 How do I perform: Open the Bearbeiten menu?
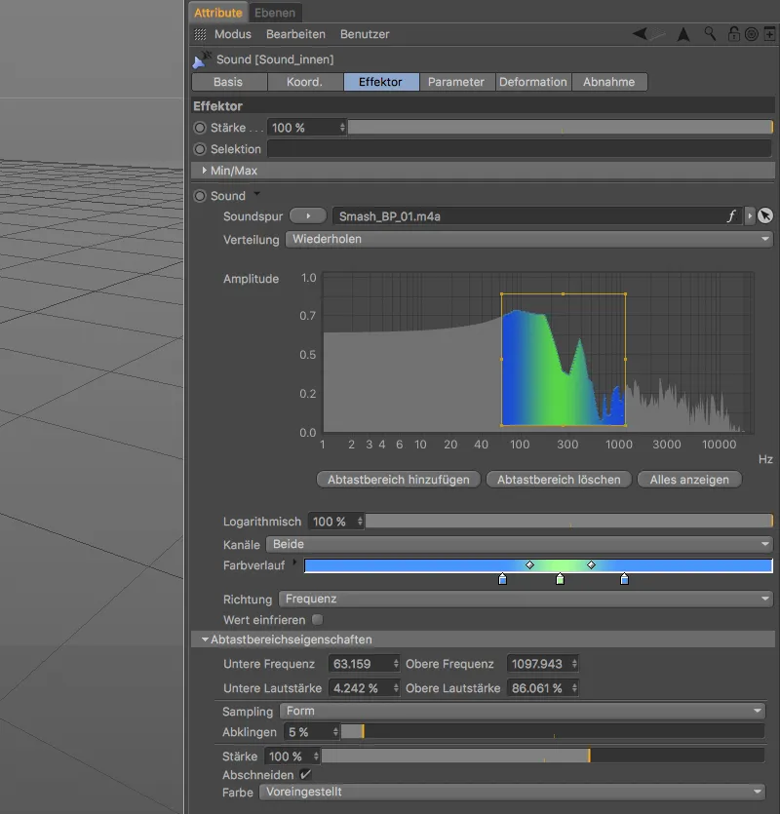295,34
